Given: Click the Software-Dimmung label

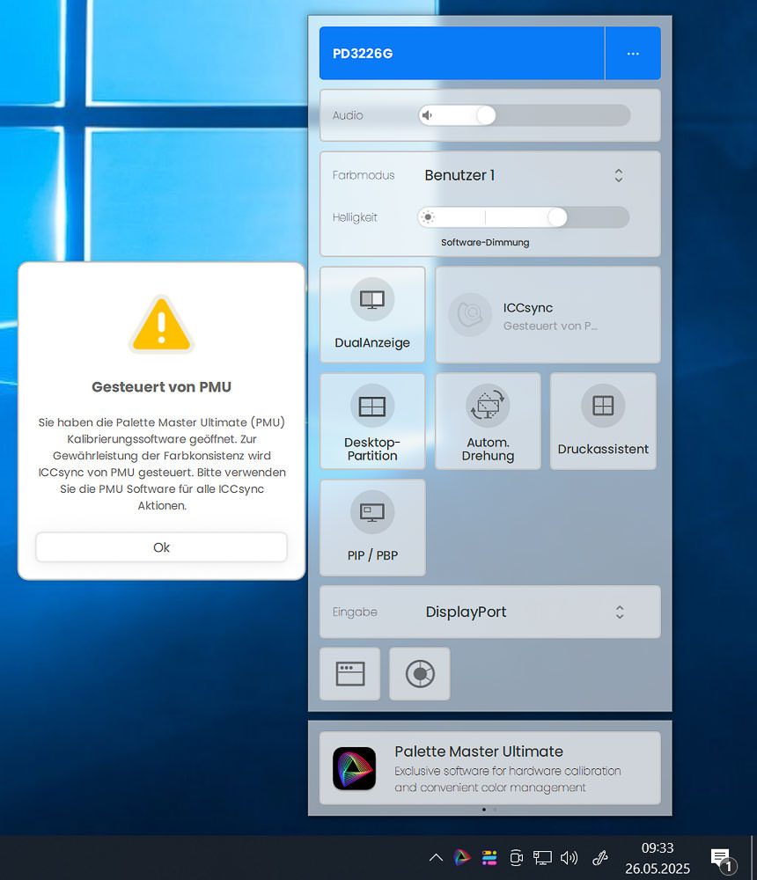Looking at the screenshot, I should tap(485, 243).
